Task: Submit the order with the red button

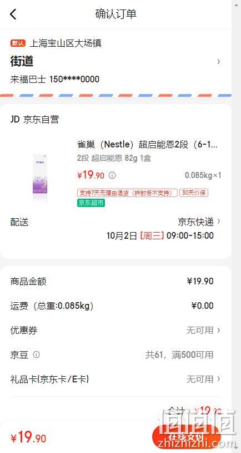Action: (186, 437)
